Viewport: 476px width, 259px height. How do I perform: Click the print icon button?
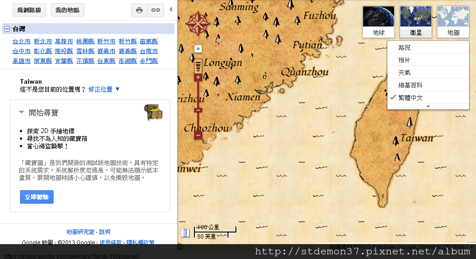tap(139, 10)
